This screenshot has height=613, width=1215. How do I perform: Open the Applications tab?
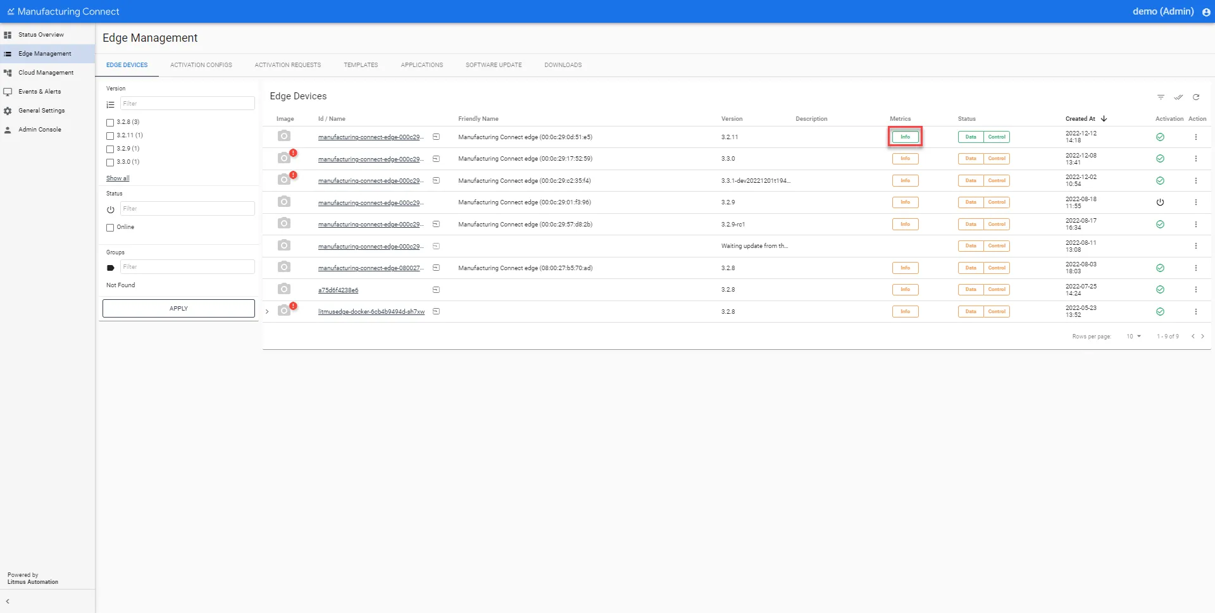[422, 65]
